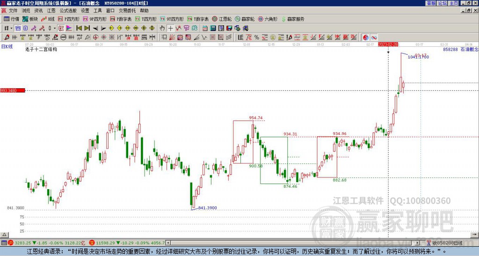
Task: Select the hand pan tool
Action: [162, 28]
